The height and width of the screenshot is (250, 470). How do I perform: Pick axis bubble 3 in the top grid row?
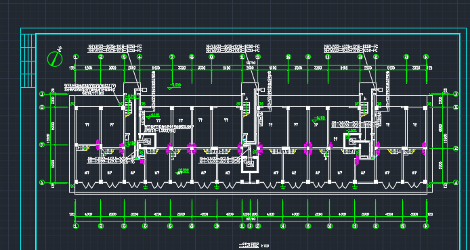click(x=124, y=57)
